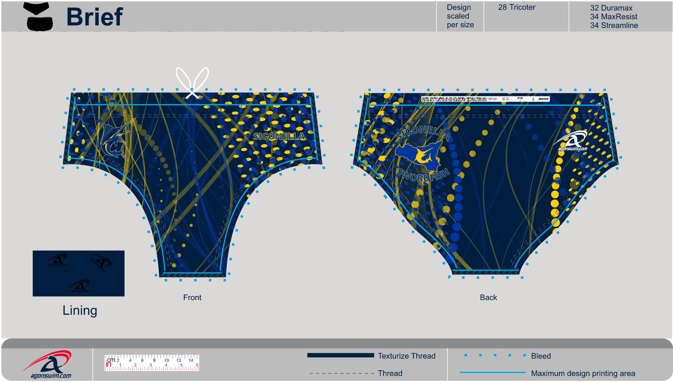This screenshot has height=382, width=673.
Task: Click 'SWORDFISH' text on back brief
Action: [x=423, y=175]
